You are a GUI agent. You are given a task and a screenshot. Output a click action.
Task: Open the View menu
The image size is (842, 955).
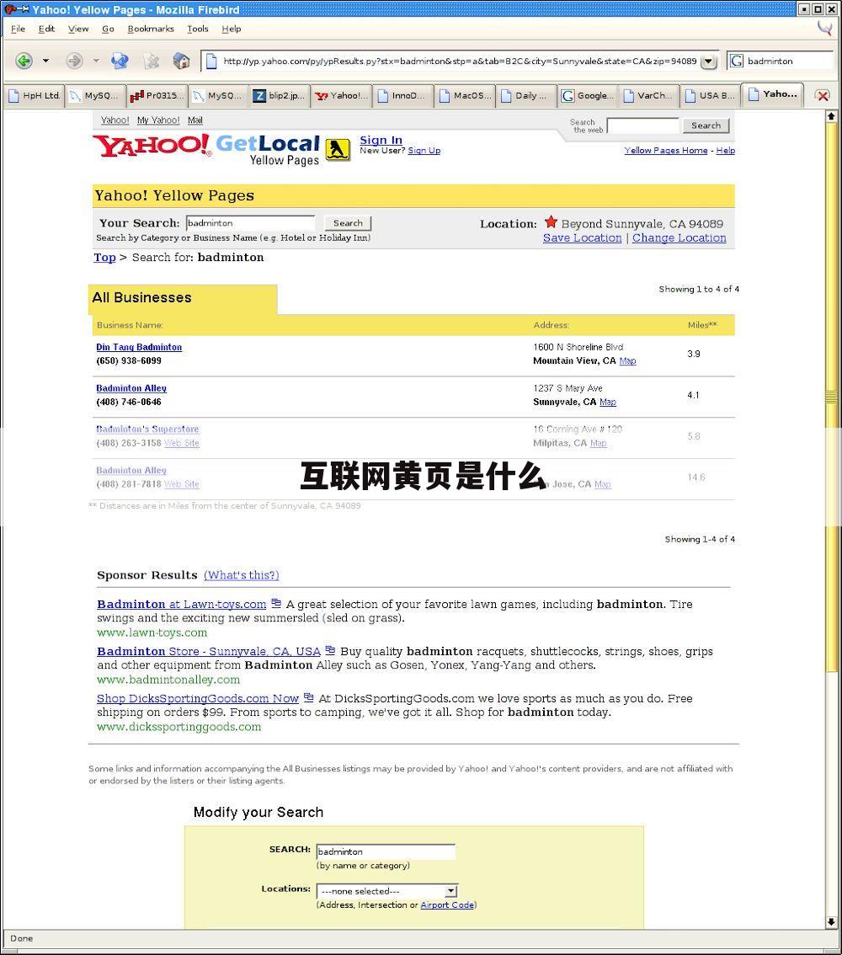click(x=78, y=29)
